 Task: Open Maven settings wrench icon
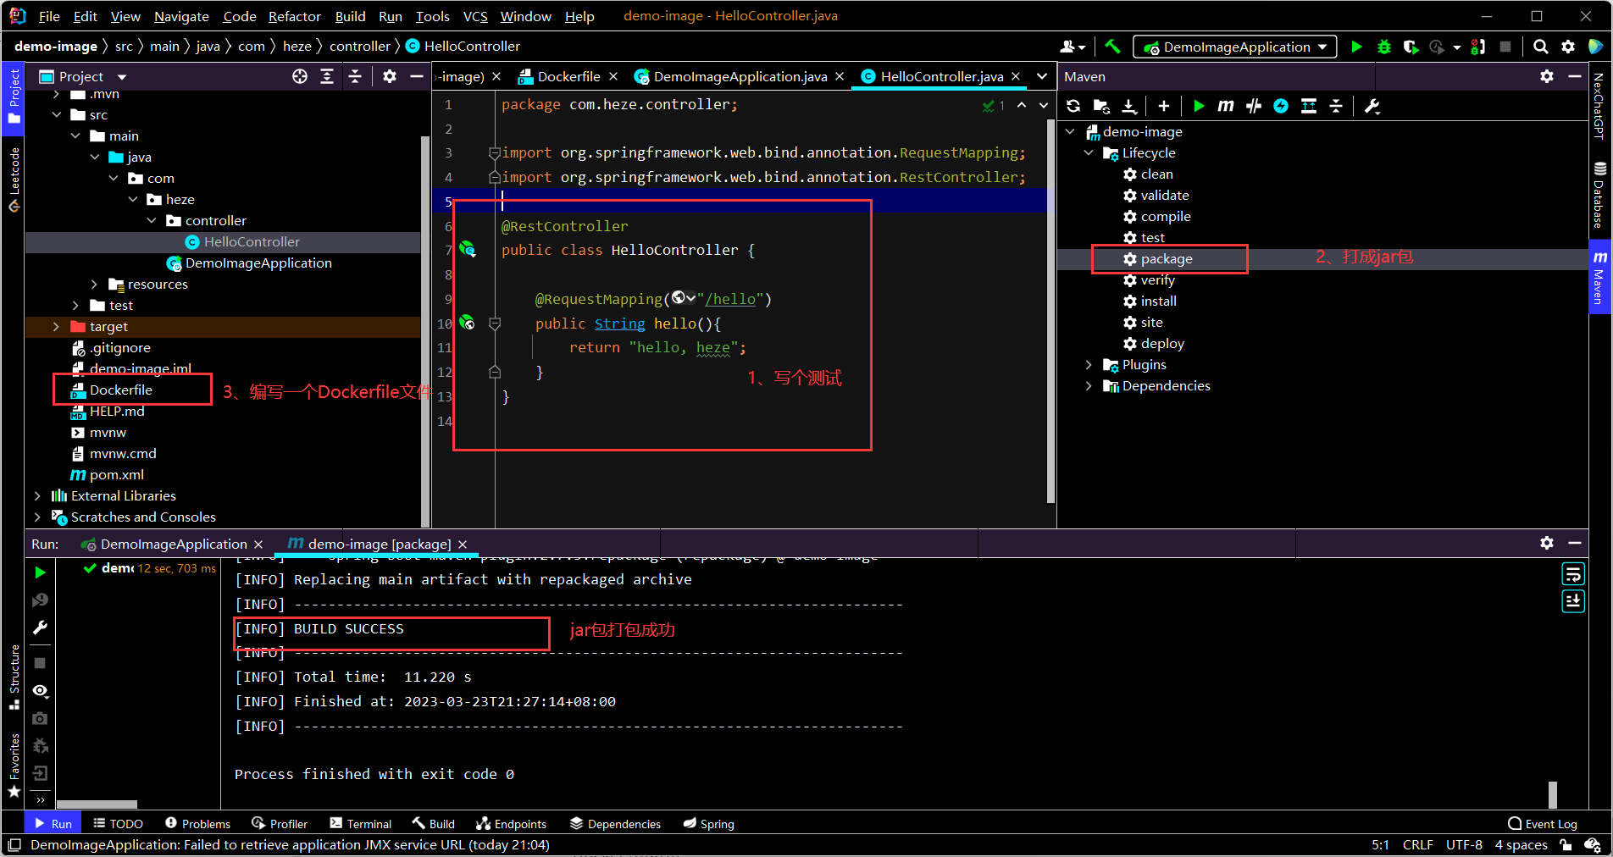tap(1372, 106)
